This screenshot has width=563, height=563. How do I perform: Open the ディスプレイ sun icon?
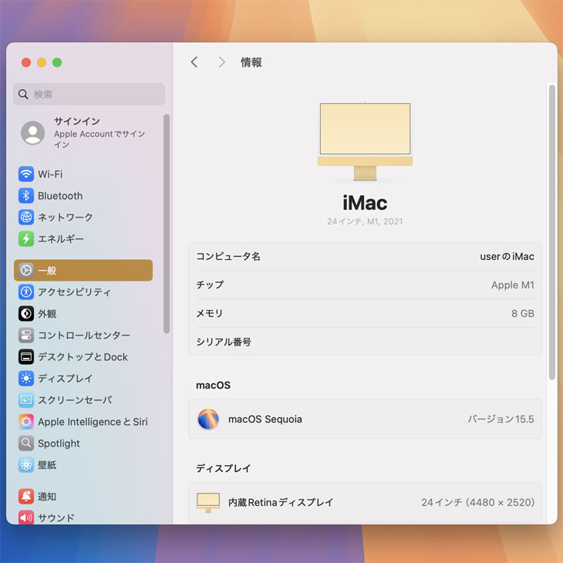(x=26, y=378)
